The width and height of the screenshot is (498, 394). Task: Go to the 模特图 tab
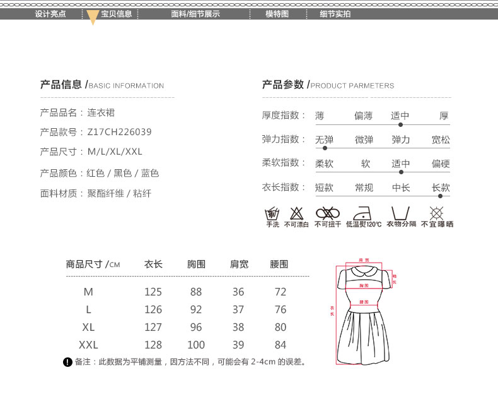(x=277, y=14)
